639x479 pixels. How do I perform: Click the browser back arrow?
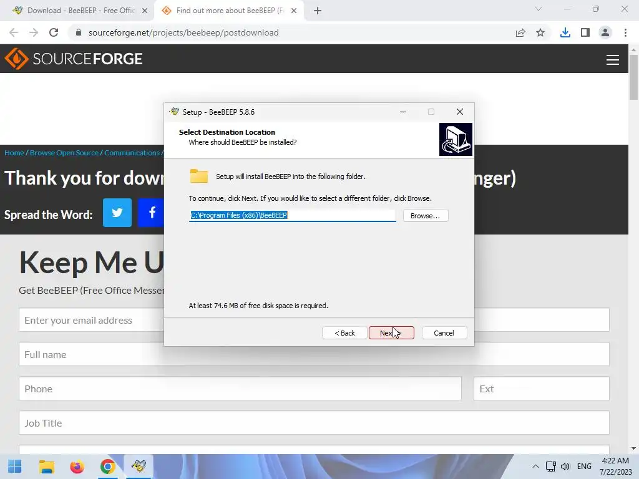(14, 32)
